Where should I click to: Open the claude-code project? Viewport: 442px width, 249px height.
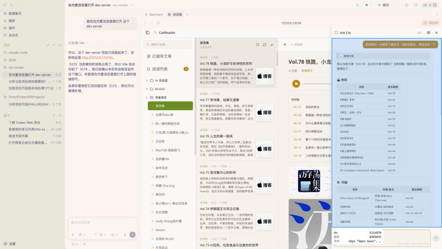coord(18,53)
